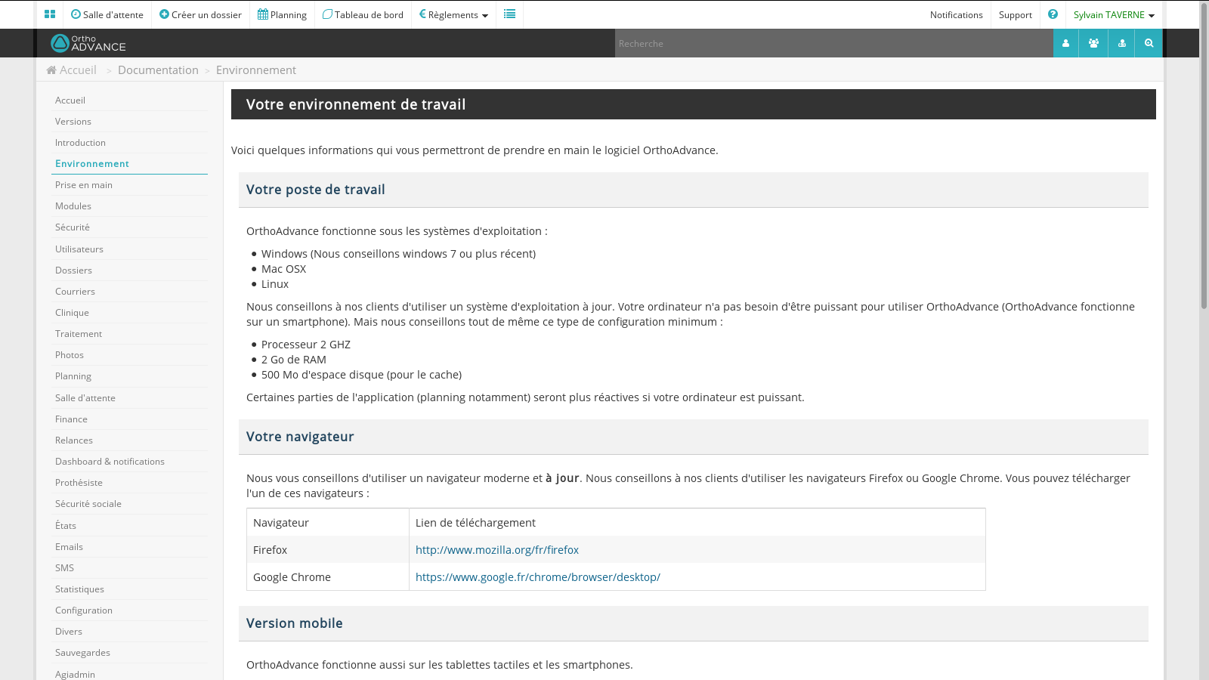Click the page vertical scrollbar thumb

1204,155
